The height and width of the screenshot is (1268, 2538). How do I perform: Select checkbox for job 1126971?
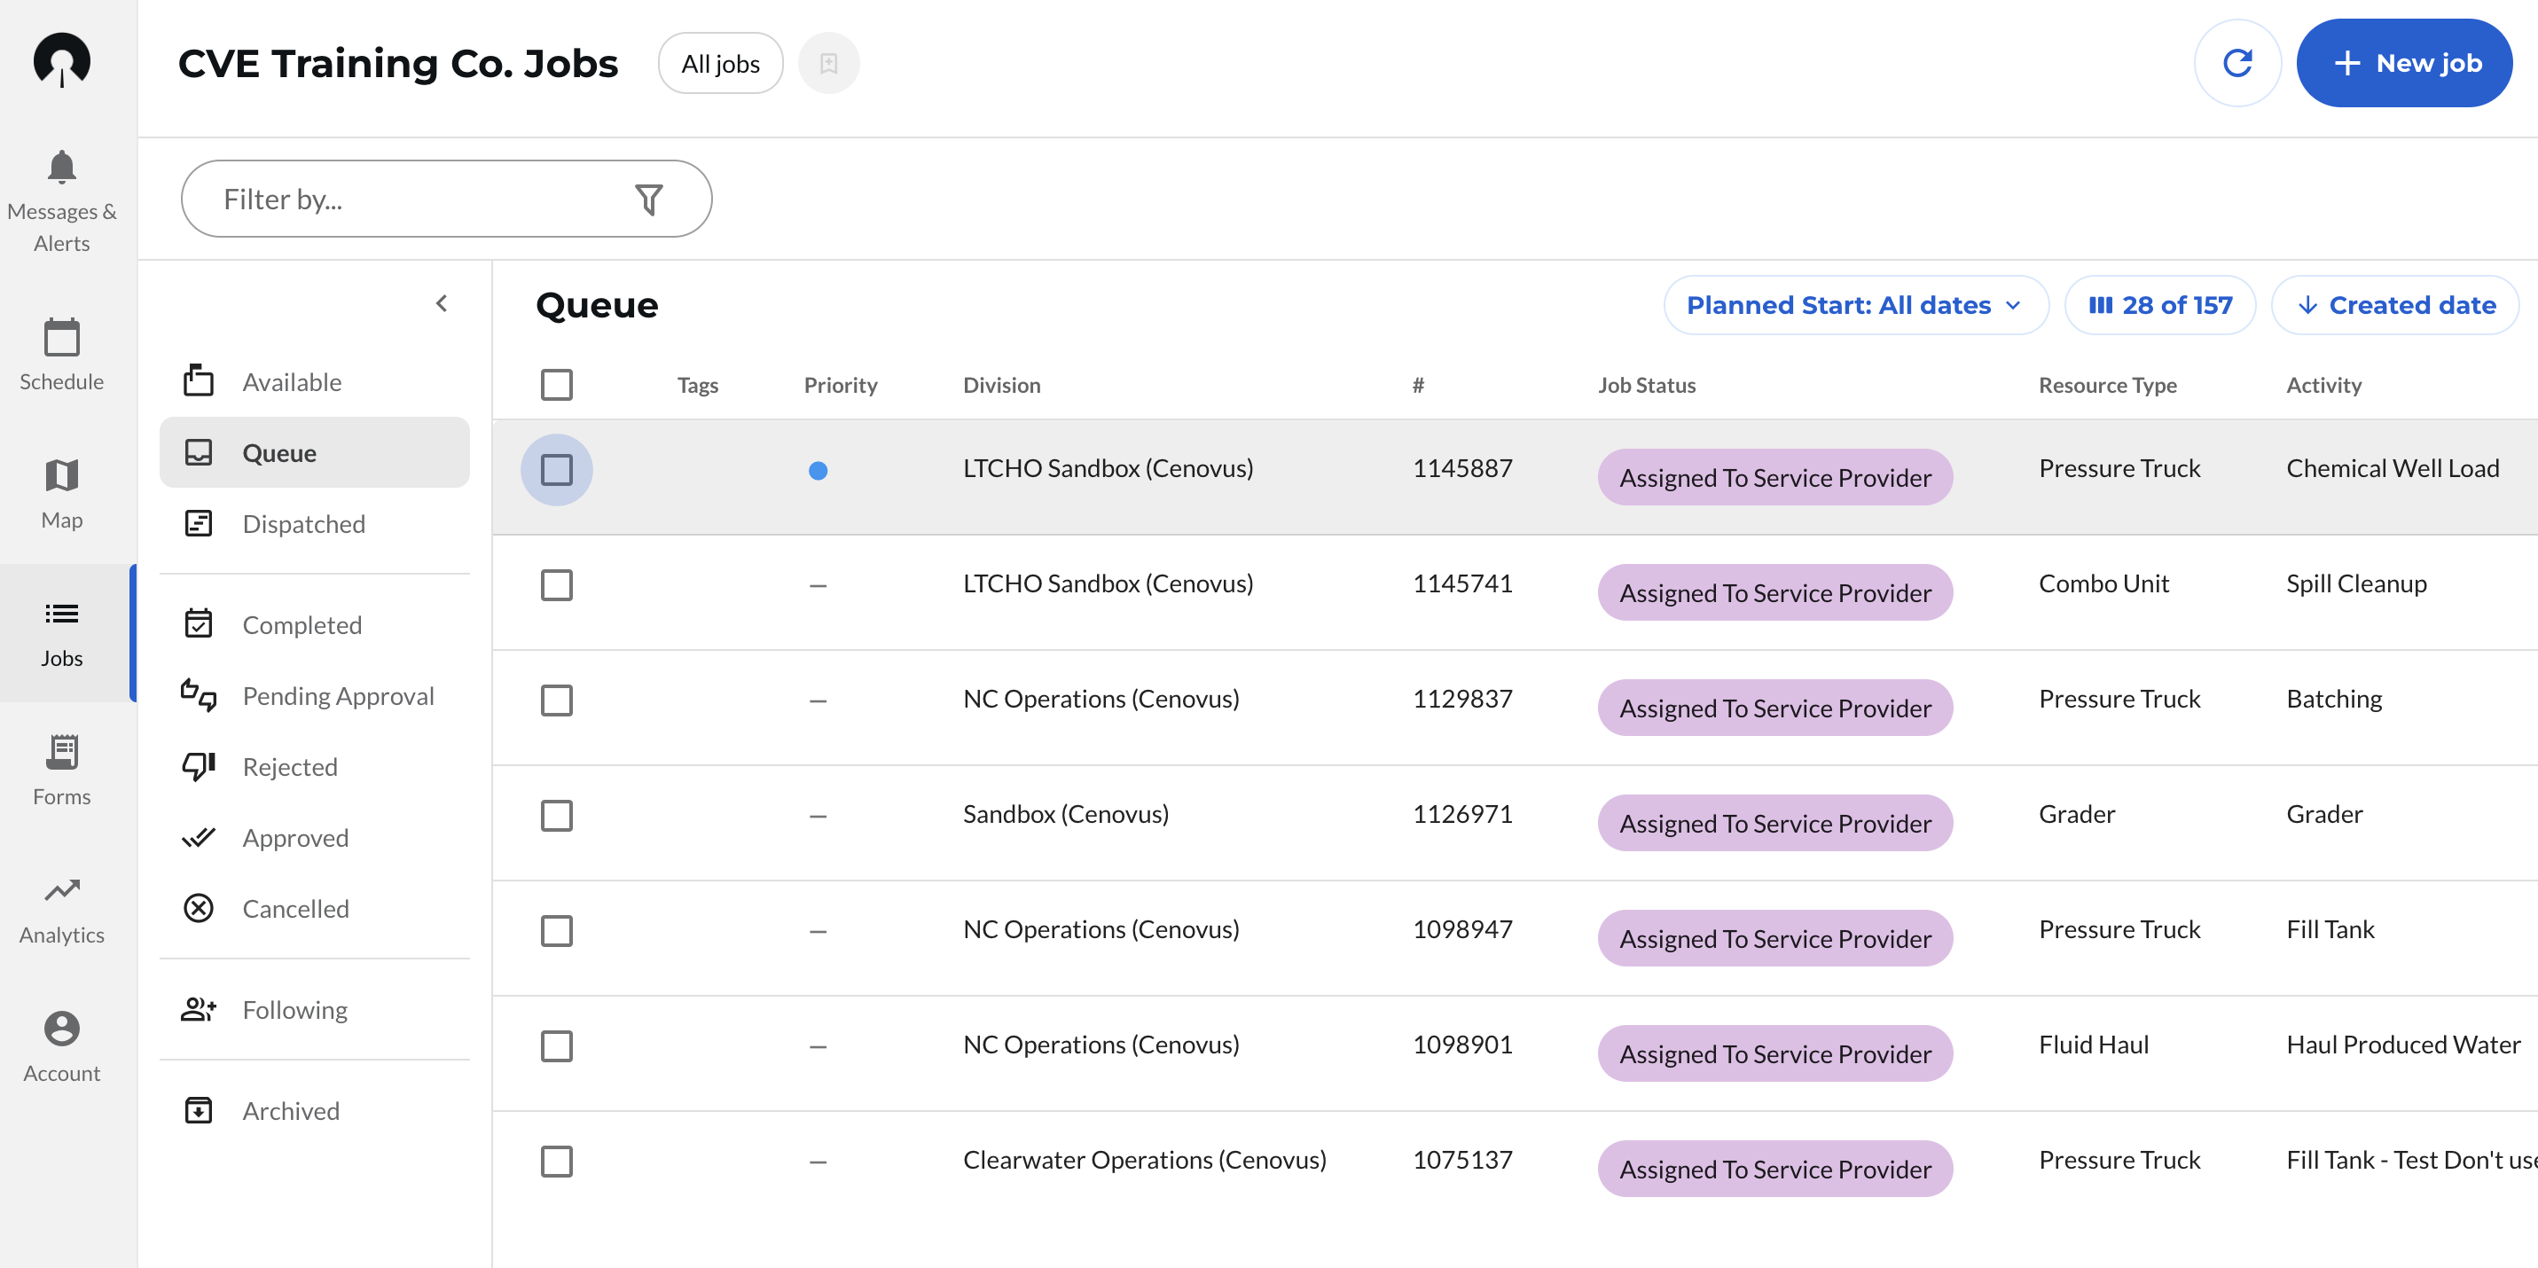click(x=557, y=816)
